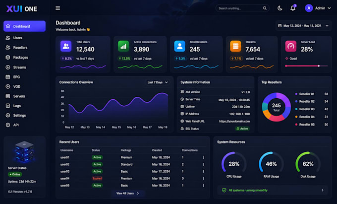Click the Streams orange server icon

tap(235, 46)
